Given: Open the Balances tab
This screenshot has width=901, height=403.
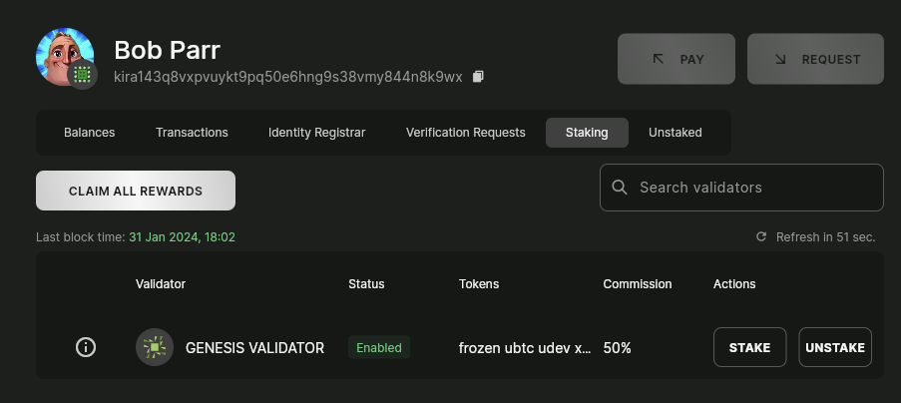Looking at the screenshot, I should coord(89,133).
